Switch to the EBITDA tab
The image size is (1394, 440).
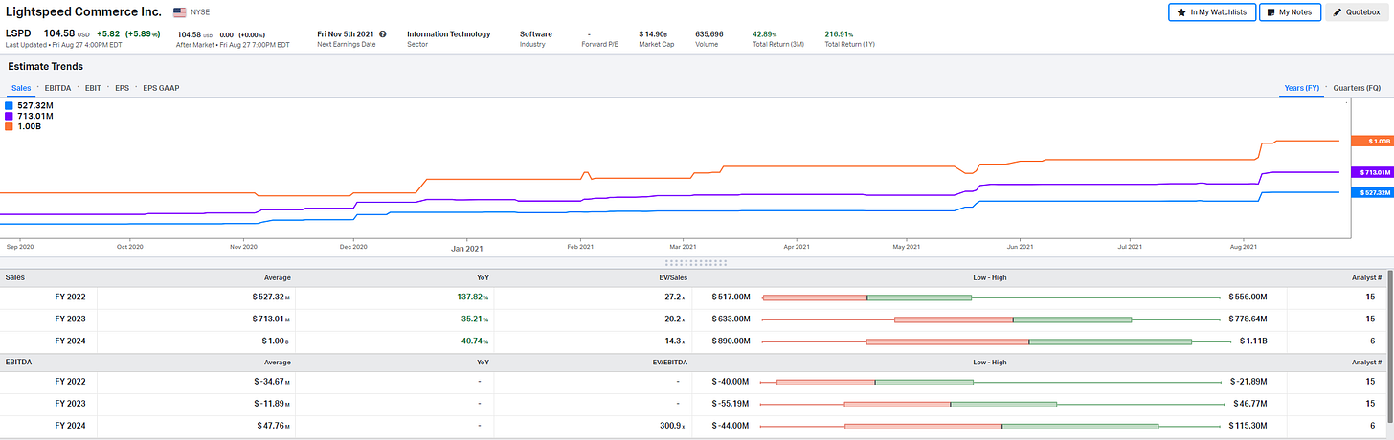[x=58, y=88]
